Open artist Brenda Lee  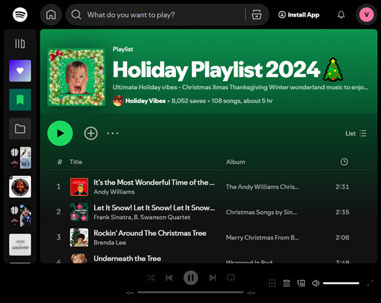[x=109, y=243]
